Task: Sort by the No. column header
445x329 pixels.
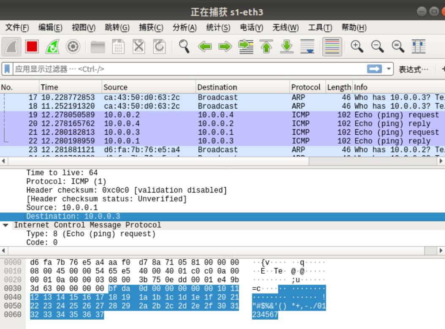Action: 19,87
